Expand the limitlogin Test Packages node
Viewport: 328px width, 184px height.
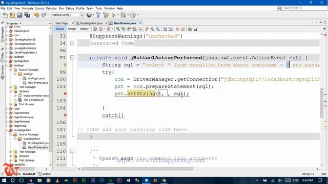point(11,87)
